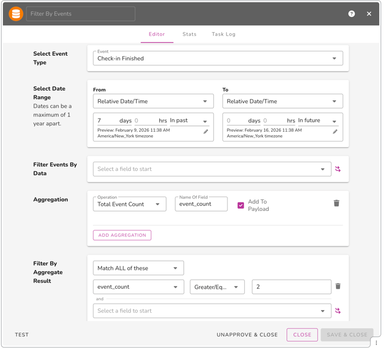Uncheck the Add To Payload checkbox

(241, 205)
